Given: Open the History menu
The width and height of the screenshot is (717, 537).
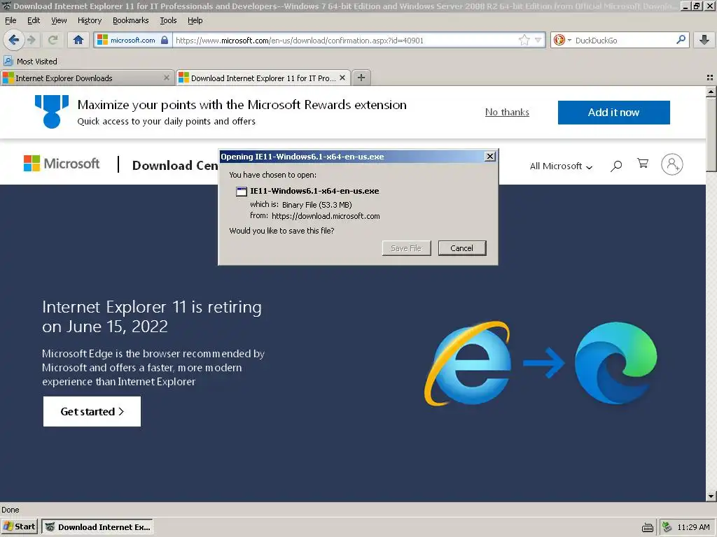Looking at the screenshot, I should (x=90, y=20).
